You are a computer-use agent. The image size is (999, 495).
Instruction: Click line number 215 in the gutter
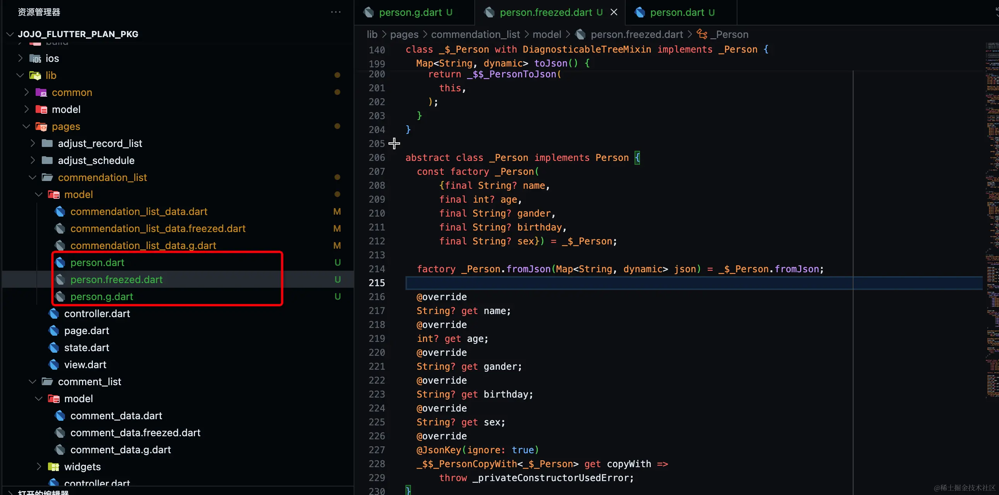pos(376,283)
